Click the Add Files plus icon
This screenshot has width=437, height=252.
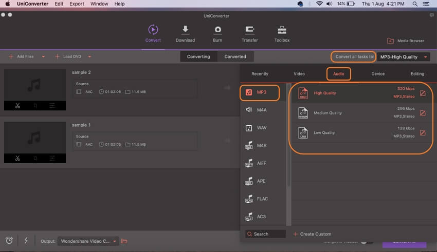point(11,56)
